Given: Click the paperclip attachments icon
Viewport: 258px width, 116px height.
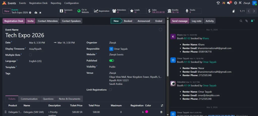Looking at the screenshot, I should coord(246,21).
